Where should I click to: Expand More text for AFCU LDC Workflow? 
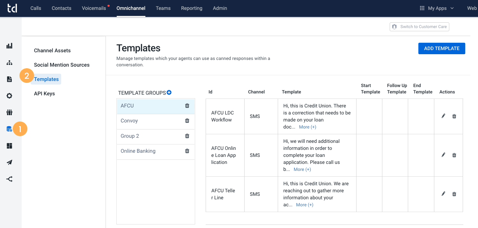tap(307, 127)
